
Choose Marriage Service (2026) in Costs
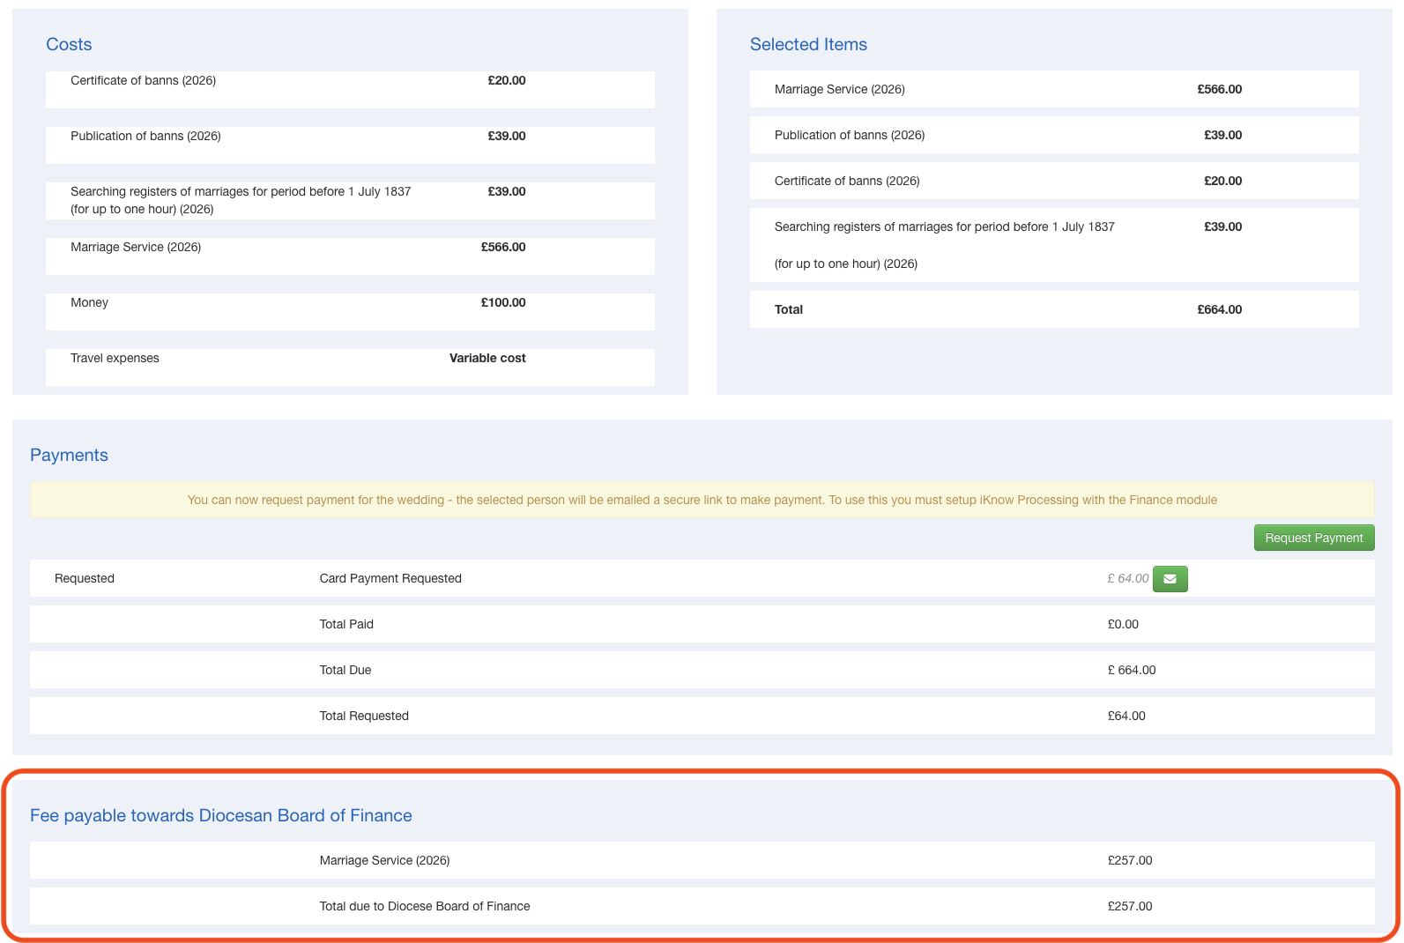(x=349, y=256)
